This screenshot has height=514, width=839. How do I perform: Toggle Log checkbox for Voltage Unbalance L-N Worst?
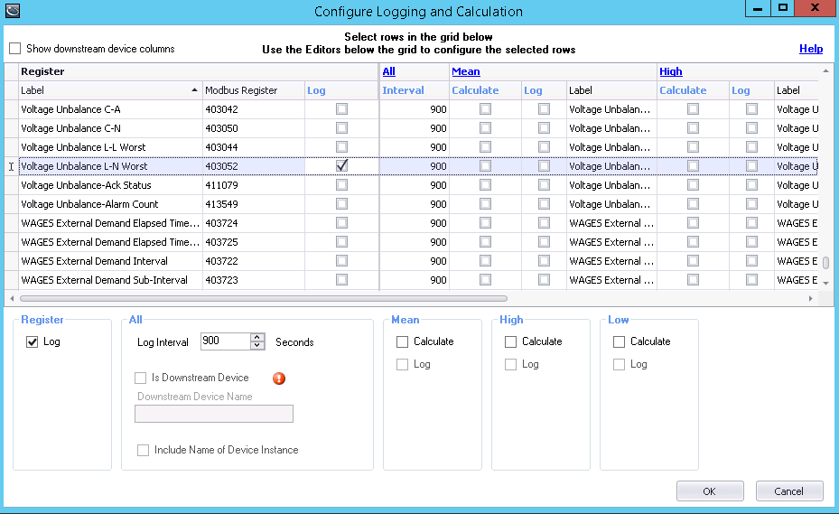pyautogui.click(x=342, y=166)
